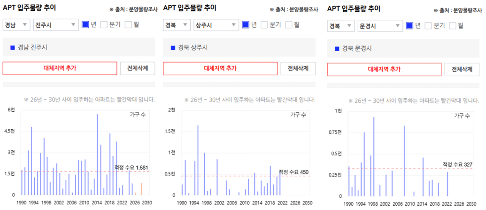Click the 경남 진주시 legend label
Viewport: 486px width, 210px height.
(x=32, y=47)
